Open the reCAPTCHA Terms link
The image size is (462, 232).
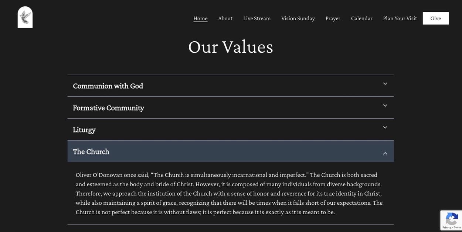pos(457,228)
